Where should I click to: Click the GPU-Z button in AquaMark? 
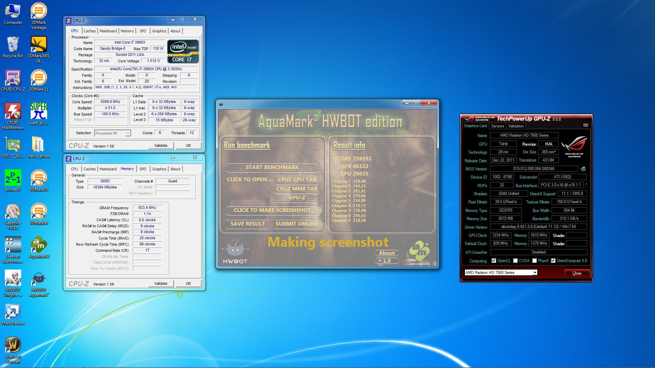click(x=297, y=198)
